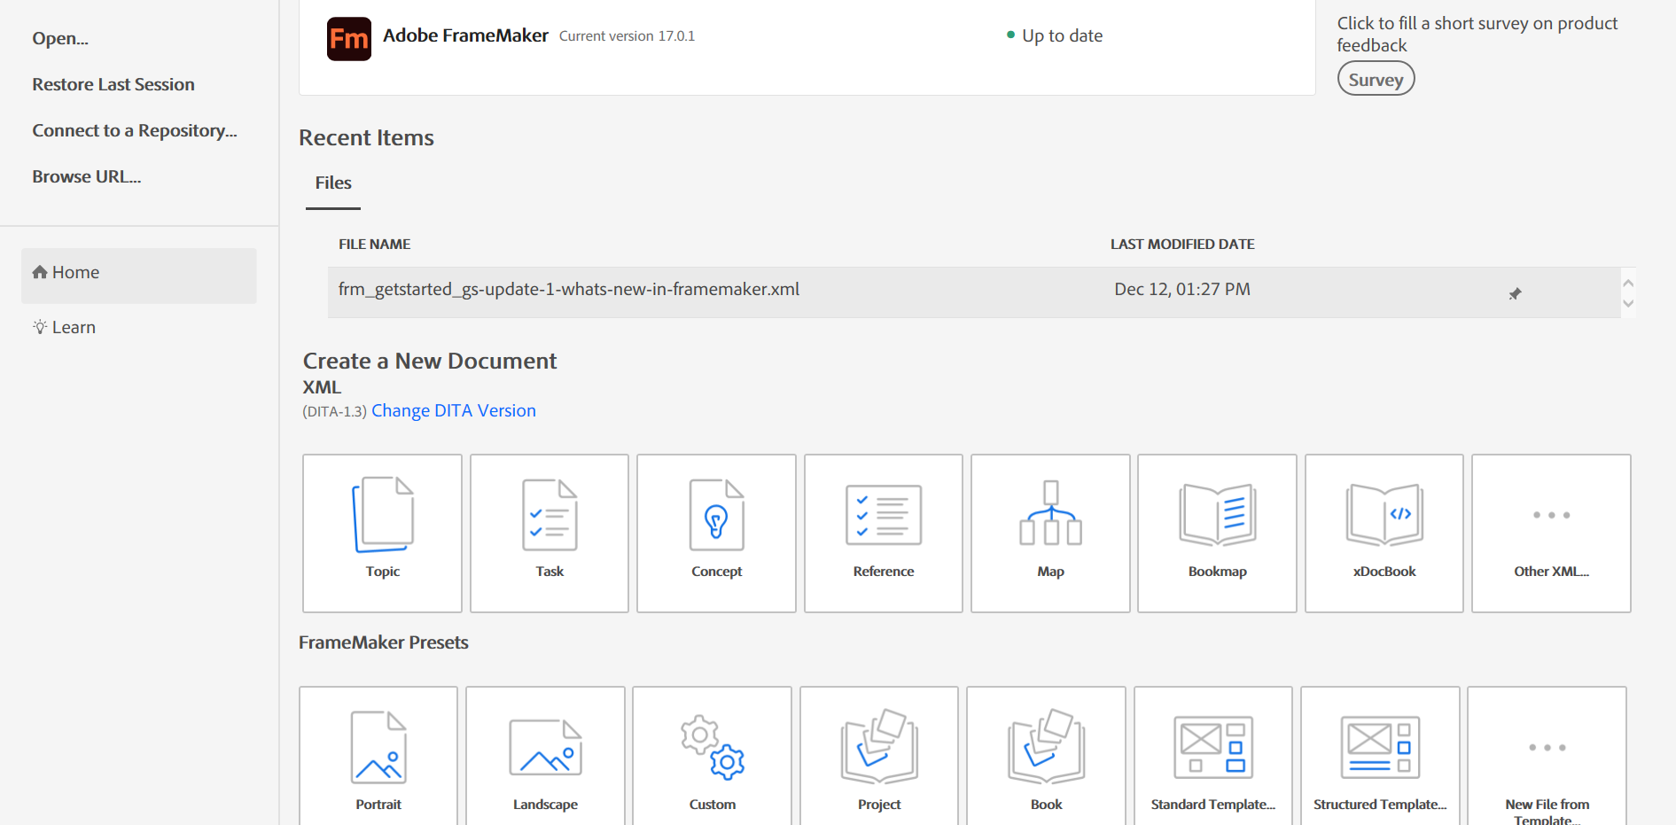Choose the Portrait preset
The width and height of the screenshot is (1676, 825).
pyautogui.click(x=378, y=758)
